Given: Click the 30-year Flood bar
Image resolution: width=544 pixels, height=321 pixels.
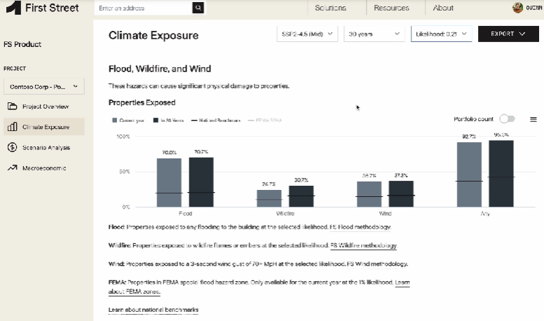Looking at the screenshot, I should [201, 182].
